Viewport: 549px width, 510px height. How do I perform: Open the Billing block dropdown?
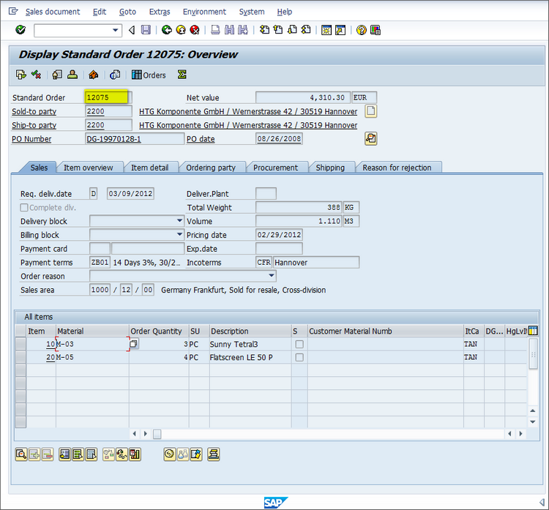pos(179,235)
